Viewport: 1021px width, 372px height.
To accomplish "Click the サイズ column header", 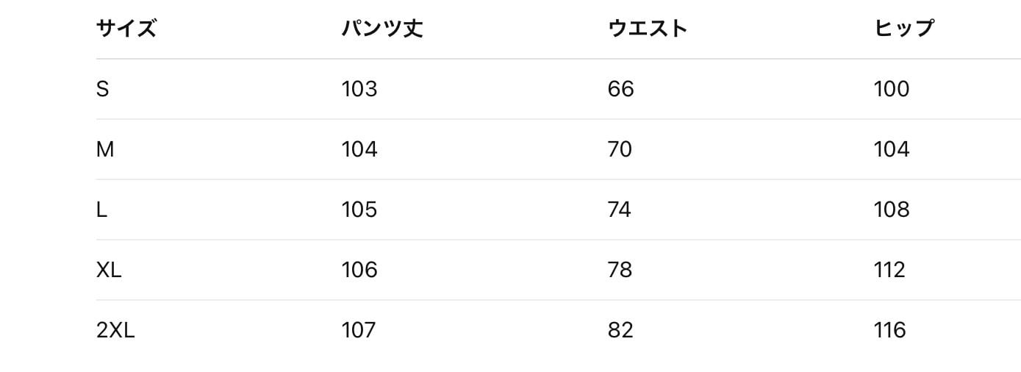I will [126, 29].
